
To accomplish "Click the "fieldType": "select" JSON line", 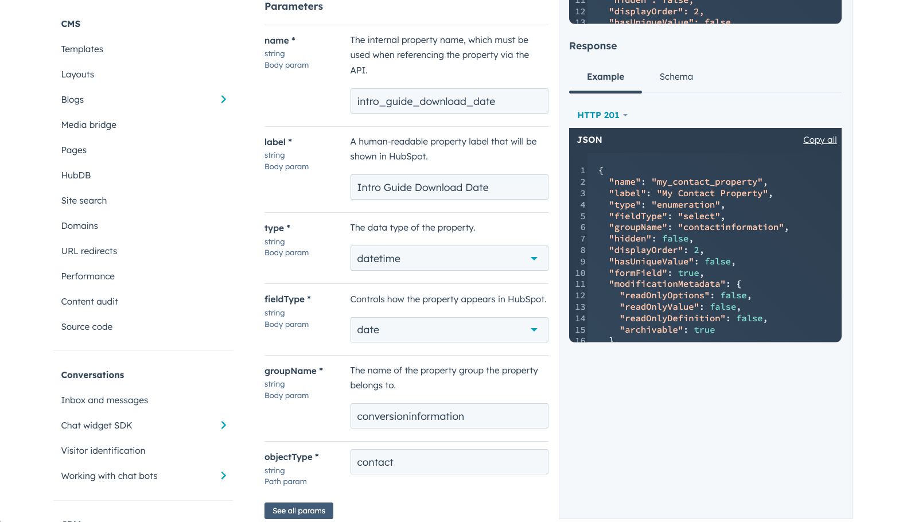I will coord(667,216).
